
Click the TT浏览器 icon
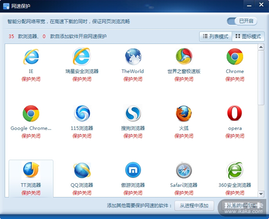[31, 170]
